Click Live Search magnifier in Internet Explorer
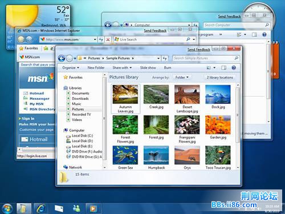The image size is (285, 214). click(x=188, y=39)
